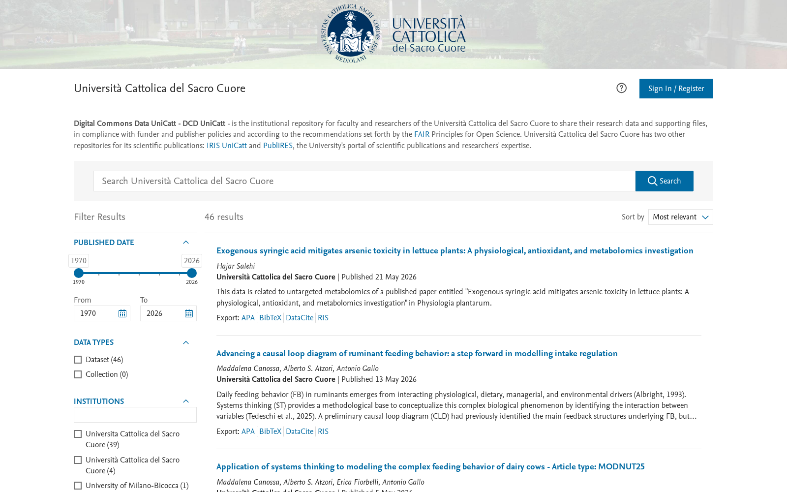Click the author name Hajar Salehi

[236, 266]
